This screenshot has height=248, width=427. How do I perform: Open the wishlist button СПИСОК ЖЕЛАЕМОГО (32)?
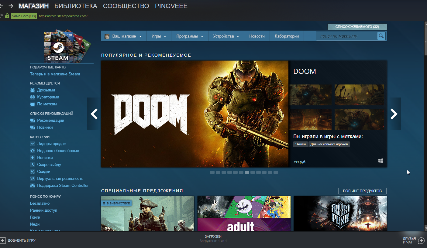[357, 27]
